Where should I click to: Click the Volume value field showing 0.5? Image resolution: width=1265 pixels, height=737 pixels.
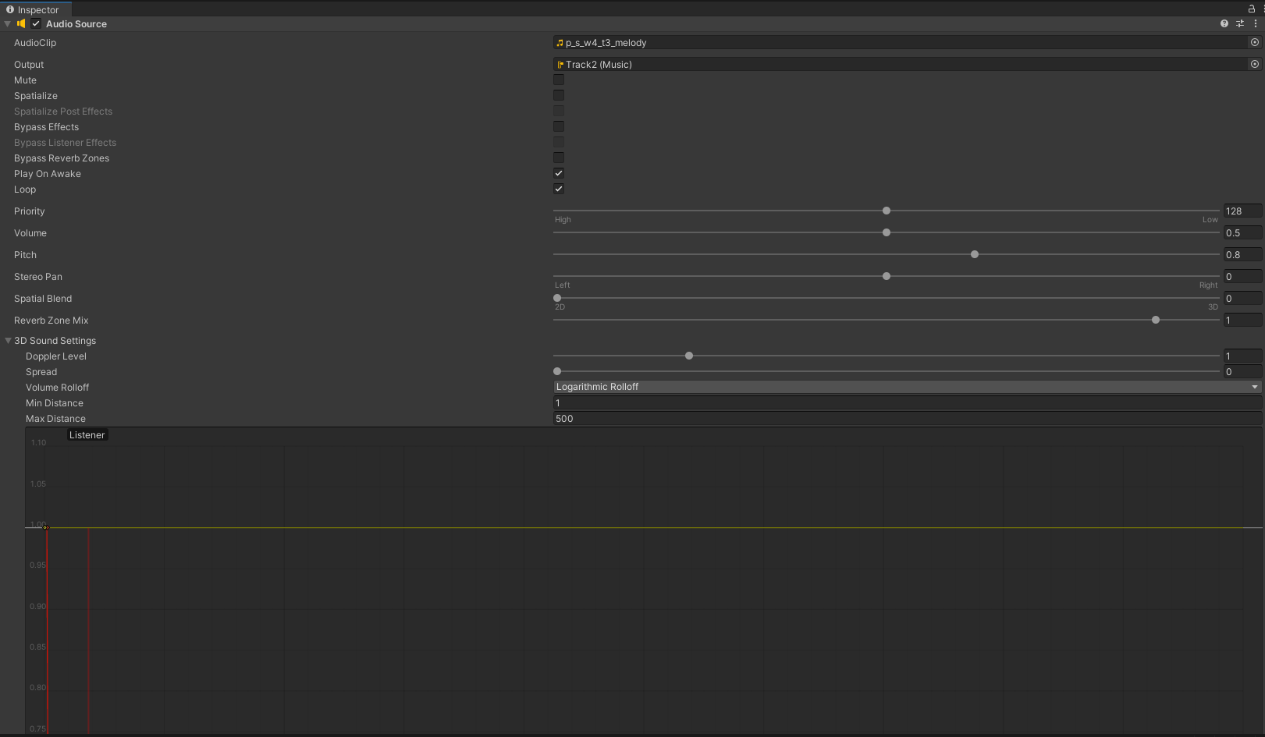1242,232
